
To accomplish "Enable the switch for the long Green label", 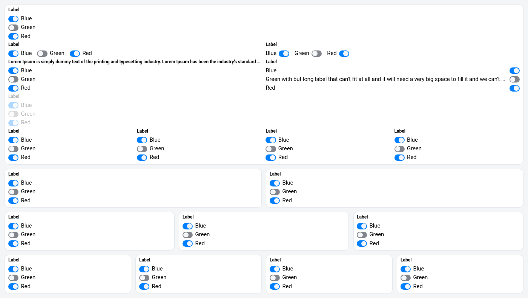I will pos(514,79).
